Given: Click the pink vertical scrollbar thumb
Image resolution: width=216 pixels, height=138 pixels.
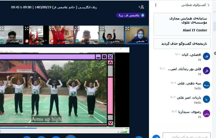Looking at the screenshot, I should coord(110,96).
